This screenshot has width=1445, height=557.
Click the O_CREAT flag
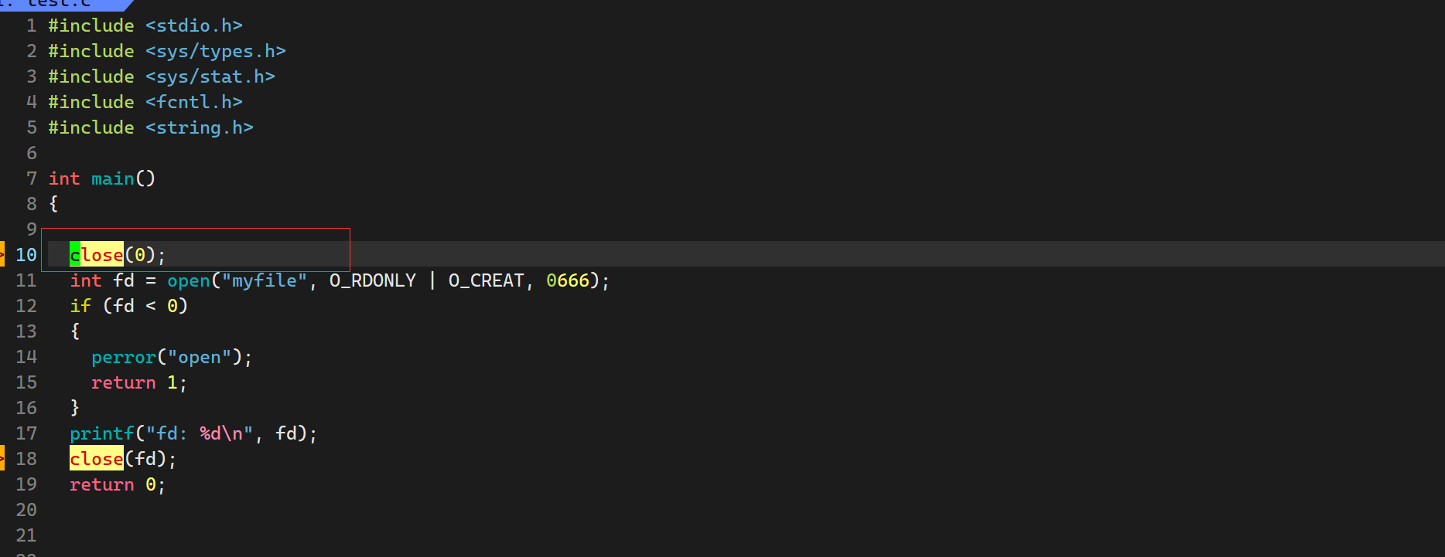(x=486, y=280)
